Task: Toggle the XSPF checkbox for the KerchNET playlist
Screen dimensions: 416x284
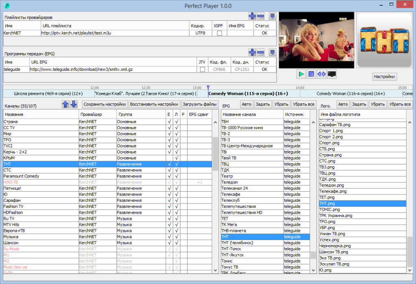Action: (218, 33)
